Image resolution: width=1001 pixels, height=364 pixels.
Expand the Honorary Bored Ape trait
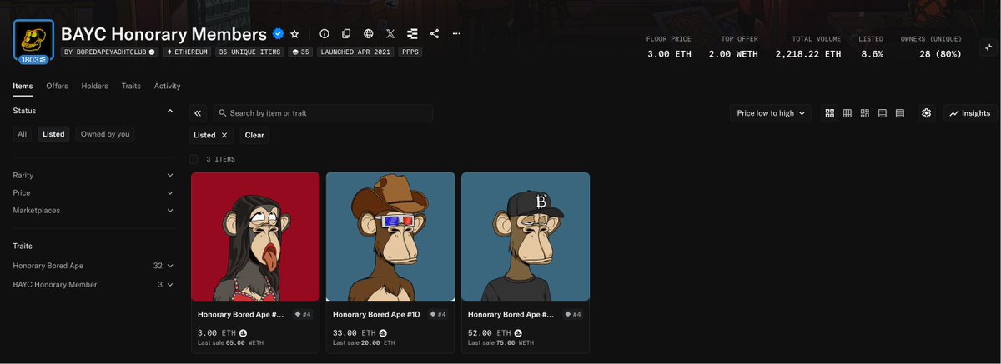93,266
